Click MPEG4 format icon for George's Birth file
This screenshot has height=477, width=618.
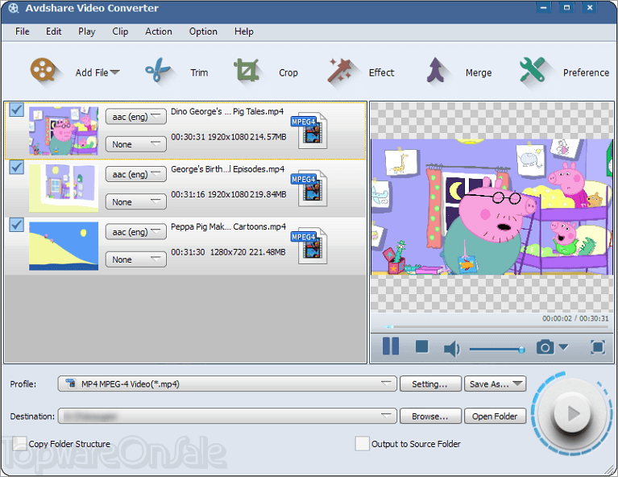[x=309, y=188]
